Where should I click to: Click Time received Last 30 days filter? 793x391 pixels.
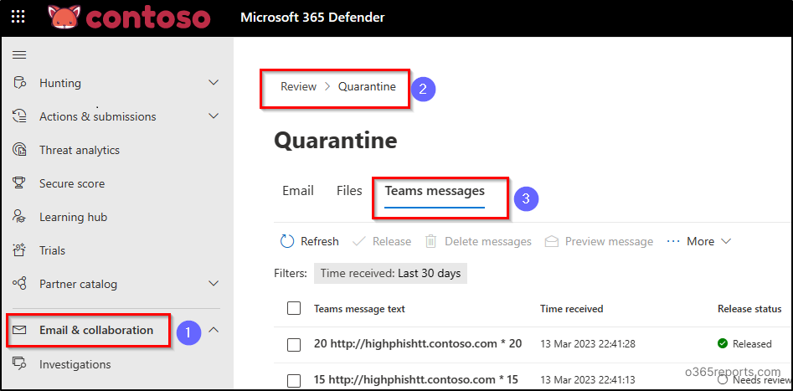tap(390, 273)
